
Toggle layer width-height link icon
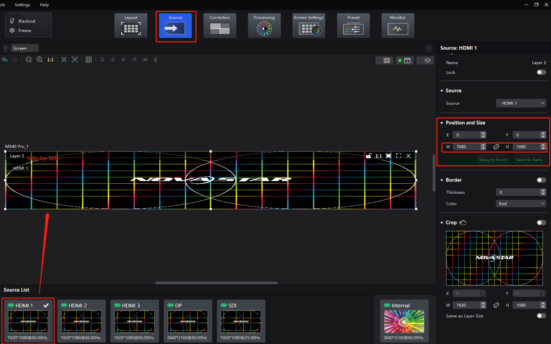(496, 147)
